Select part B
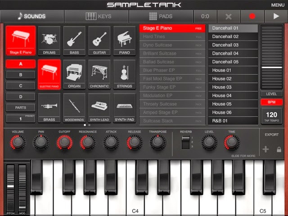The image size is (288, 216). [x=21, y=75]
